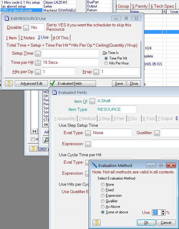Increase the Use percent with up arrow
The width and height of the screenshot is (179, 229).
click(163, 211)
